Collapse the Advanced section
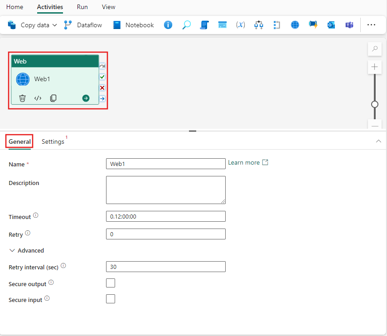Screen dimensions: 387x336 click(x=12, y=250)
